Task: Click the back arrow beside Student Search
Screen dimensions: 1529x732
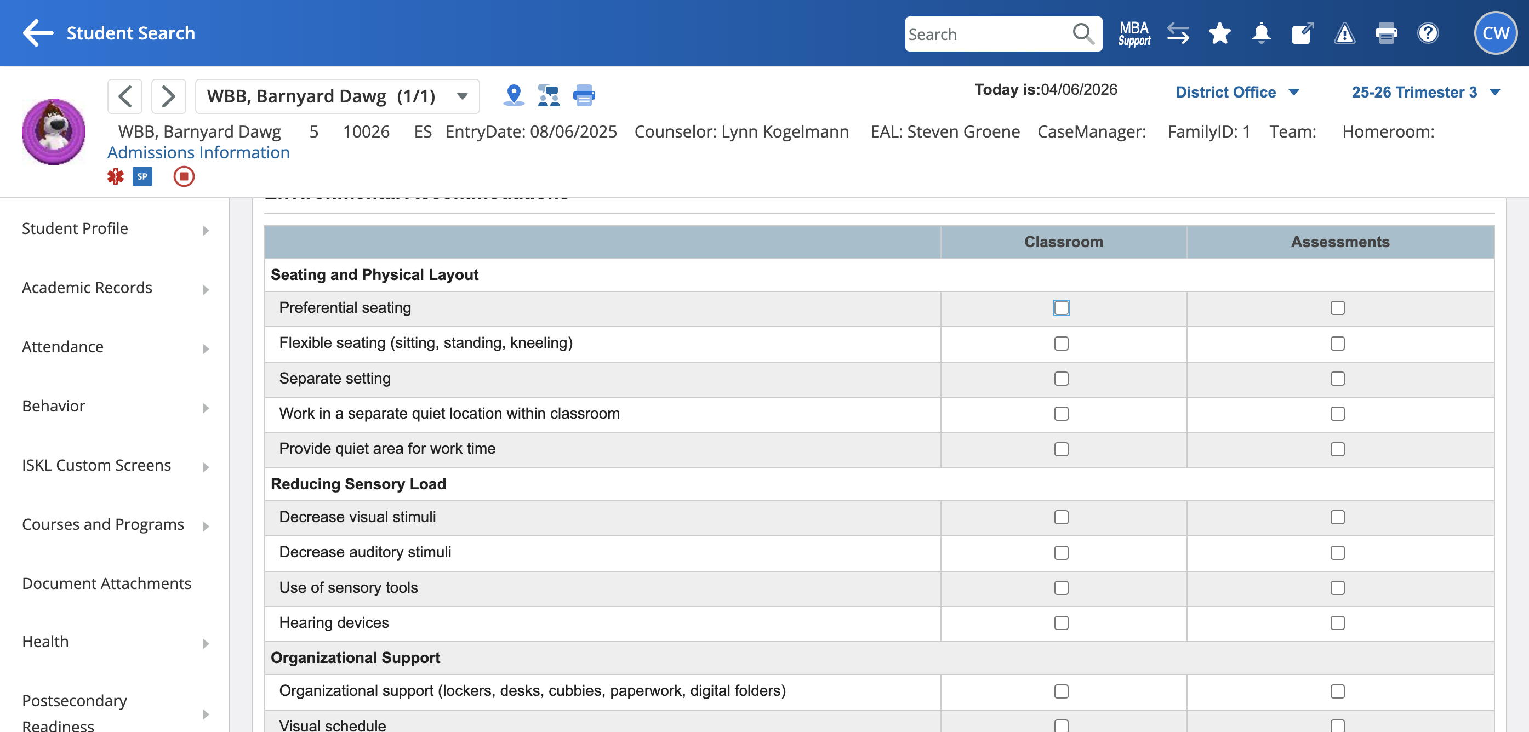Action: pos(38,33)
